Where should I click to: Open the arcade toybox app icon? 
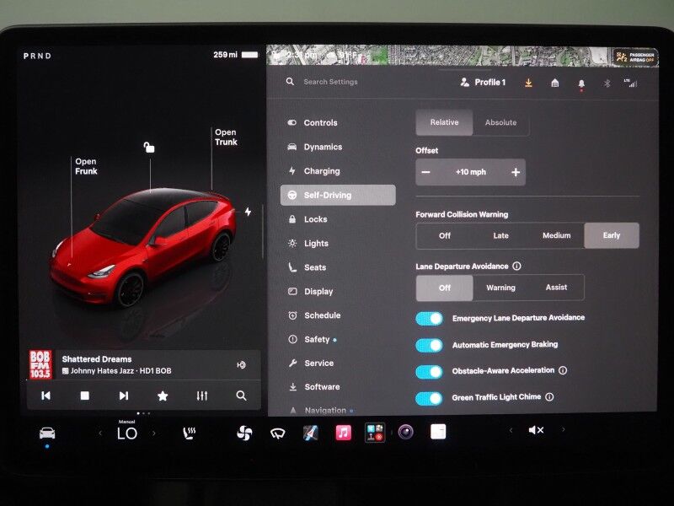click(375, 433)
